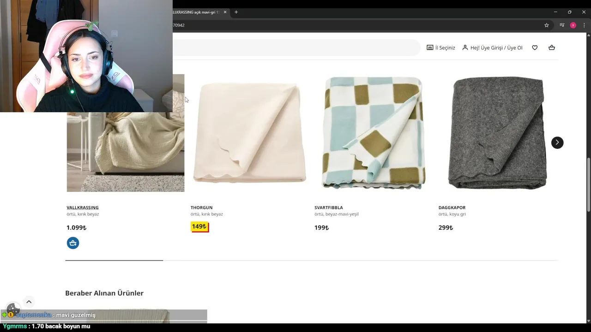Image resolution: width=591 pixels, height=332 pixels.
Task: Click 'örtü, koyu gri' description text
Action: pyautogui.click(x=452, y=214)
